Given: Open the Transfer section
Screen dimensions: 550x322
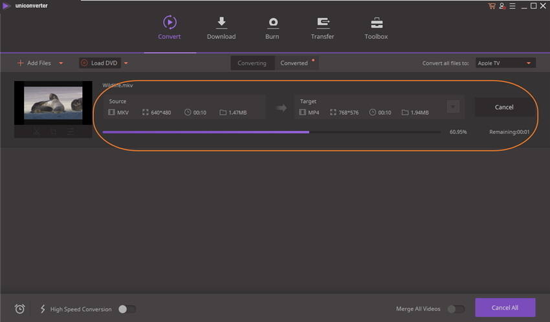Looking at the screenshot, I should pyautogui.click(x=322, y=28).
